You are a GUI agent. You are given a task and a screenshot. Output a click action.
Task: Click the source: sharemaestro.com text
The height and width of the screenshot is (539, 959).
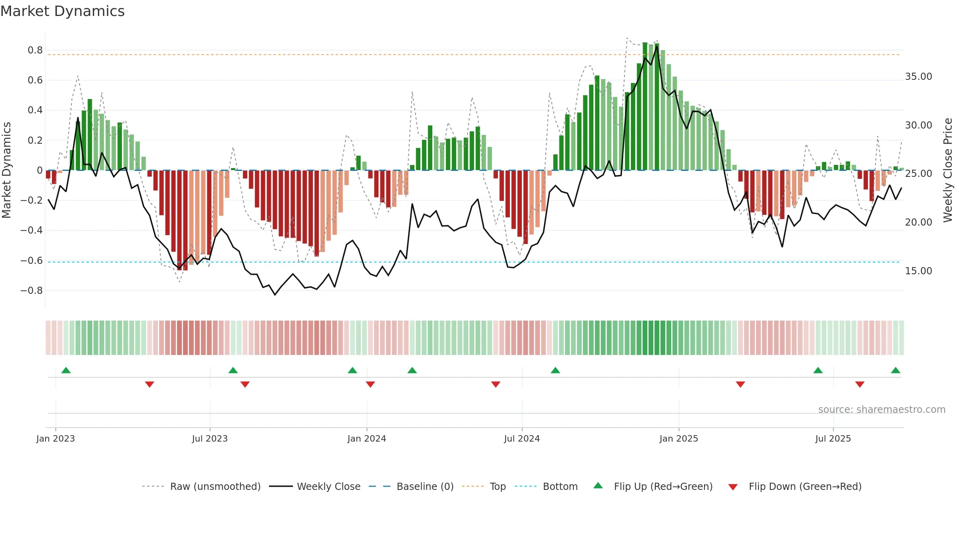click(882, 410)
